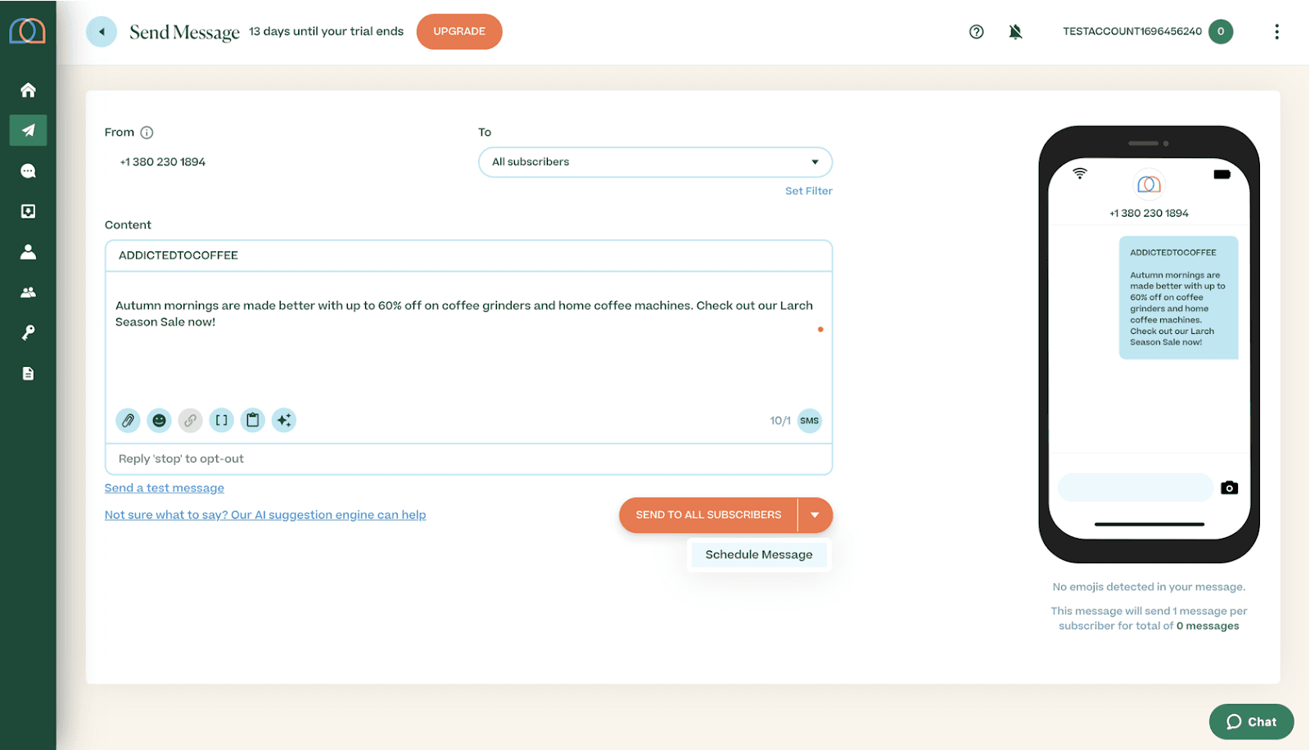Insert an emoji with the smiley icon
This screenshot has width=1310, height=750.
point(159,421)
